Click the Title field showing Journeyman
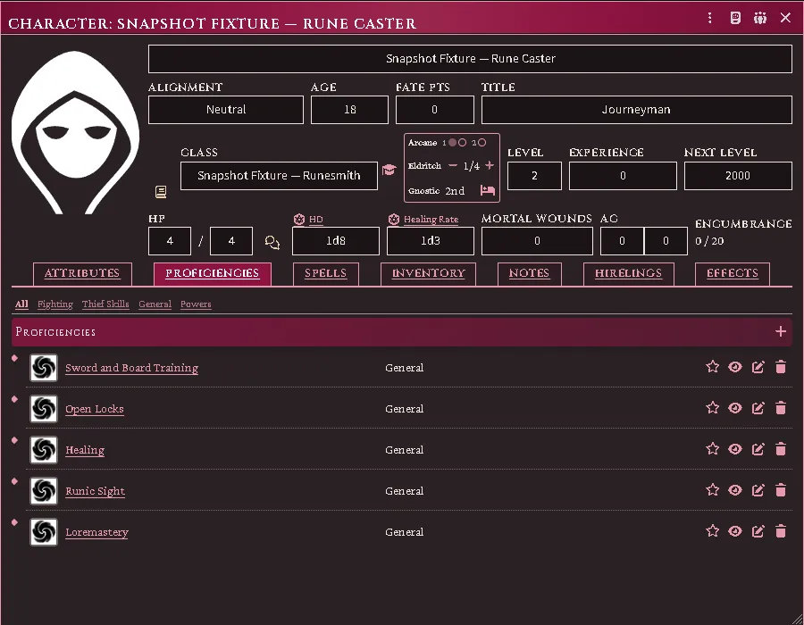This screenshot has width=804, height=625. click(x=636, y=110)
